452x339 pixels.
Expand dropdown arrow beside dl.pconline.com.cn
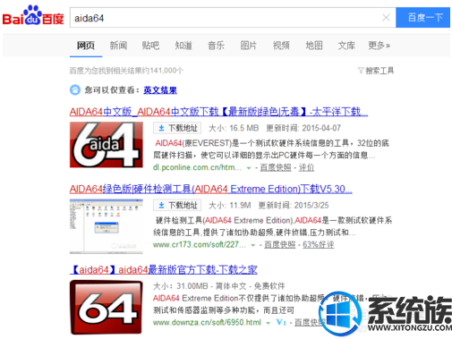click(249, 168)
